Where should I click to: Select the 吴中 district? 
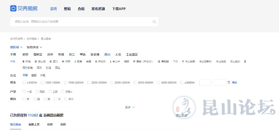[50, 55]
